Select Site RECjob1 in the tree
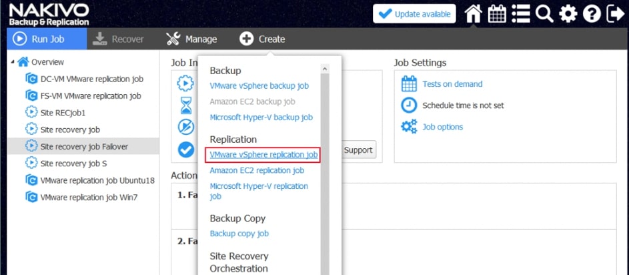Image resolution: width=629 pixels, height=275 pixels. tap(63, 113)
